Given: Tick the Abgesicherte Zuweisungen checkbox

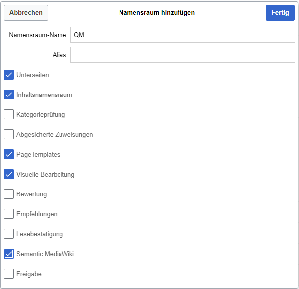Looking at the screenshot, I should [9, 134].
